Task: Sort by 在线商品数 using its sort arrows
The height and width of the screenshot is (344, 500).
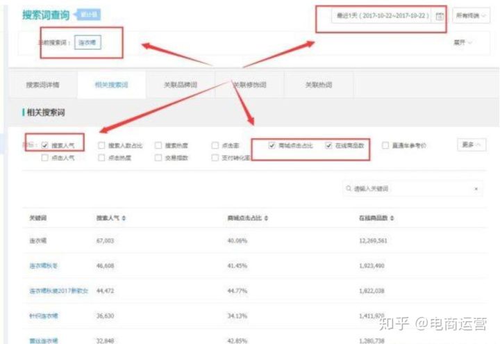Action: (x=392, y=218)
